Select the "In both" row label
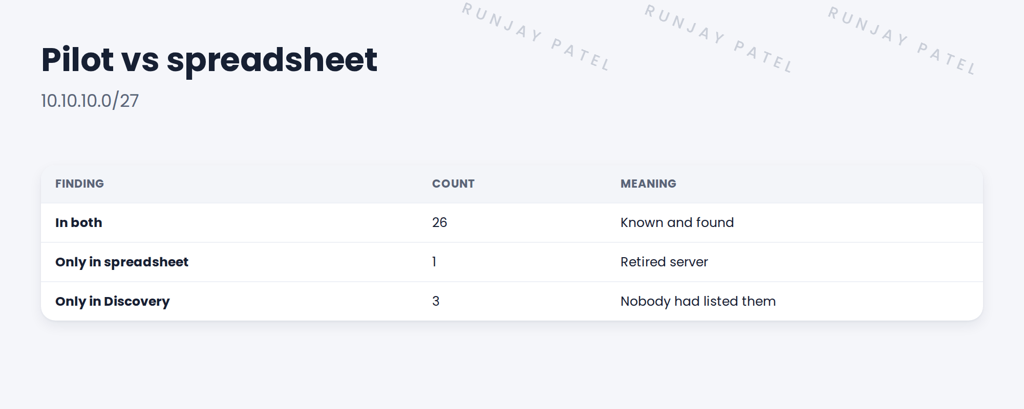The height and width of the screenshot is (409, 1024). click(x=79, y=222)
